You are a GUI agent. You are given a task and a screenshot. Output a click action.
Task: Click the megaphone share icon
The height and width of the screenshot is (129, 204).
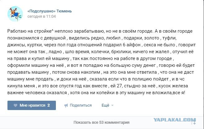pos(66,105)
